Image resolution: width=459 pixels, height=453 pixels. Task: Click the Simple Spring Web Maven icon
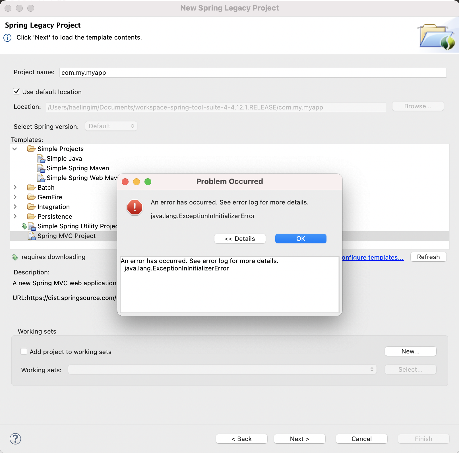point(41,178)
